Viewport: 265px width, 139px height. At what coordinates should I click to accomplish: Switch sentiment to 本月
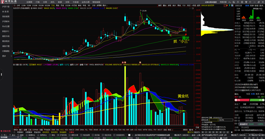[x=257, y=94]
